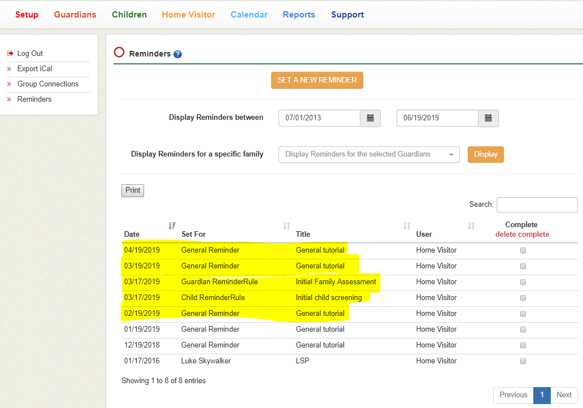The image size is (583, 408).
Task: Click the Luke Skywalker cell
Action: [206, 361]
